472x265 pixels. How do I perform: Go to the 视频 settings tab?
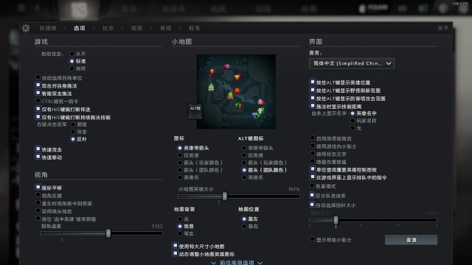(136, 28)
